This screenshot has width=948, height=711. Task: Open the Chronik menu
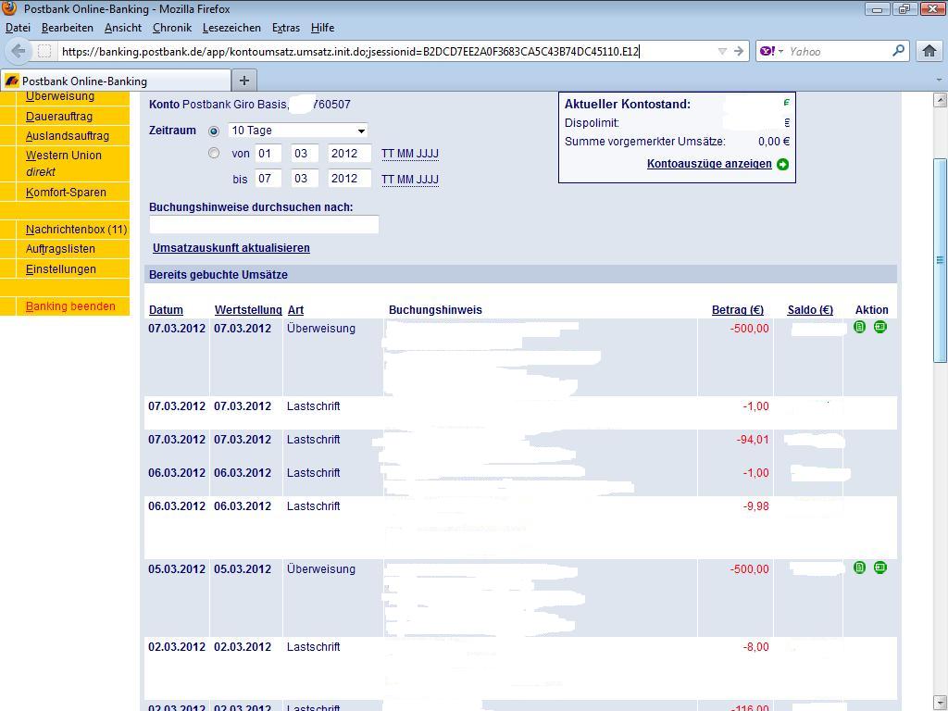tap(171, 28)
